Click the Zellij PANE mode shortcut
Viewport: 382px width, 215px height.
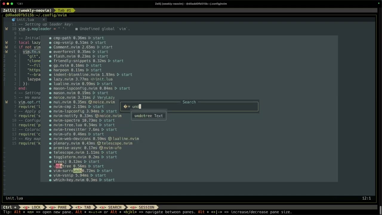(58, 207)
